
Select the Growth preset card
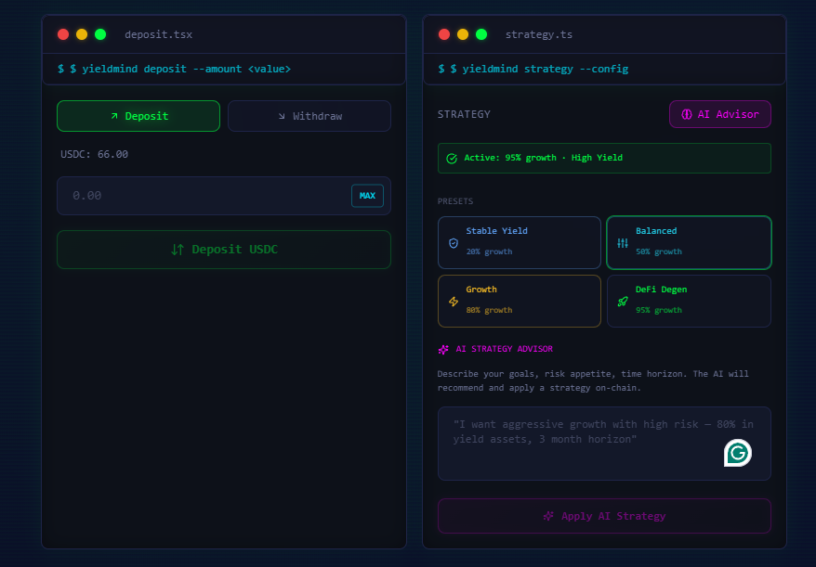pyautogui.click(x=520, y=301)
